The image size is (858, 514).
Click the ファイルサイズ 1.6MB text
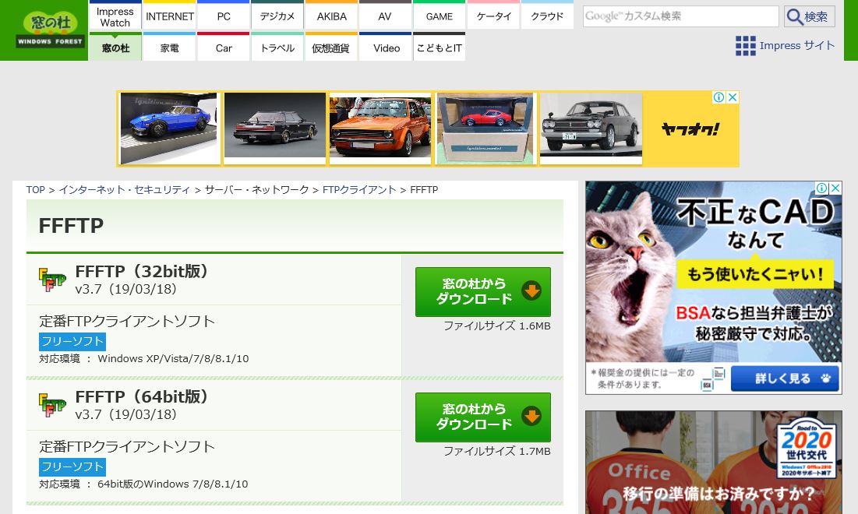[x=497, y=326]
